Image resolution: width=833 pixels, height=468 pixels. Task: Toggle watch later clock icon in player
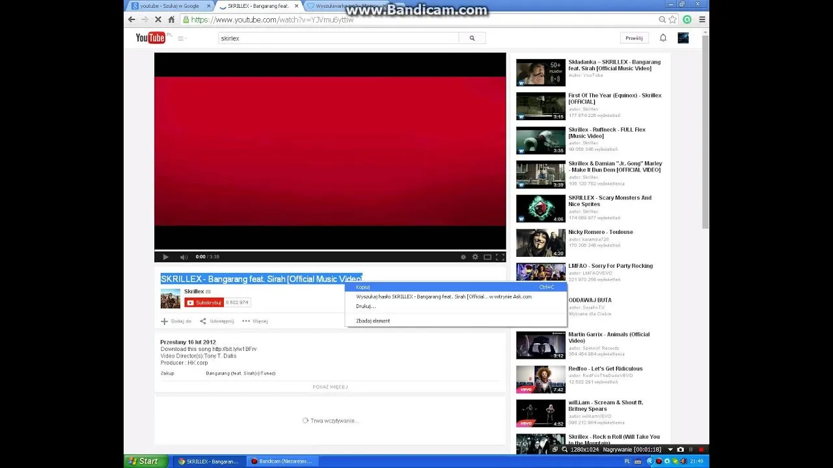tap(463, 257)
